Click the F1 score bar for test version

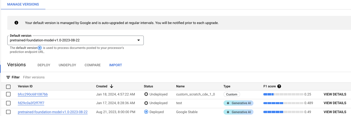(x=283, y=103)
